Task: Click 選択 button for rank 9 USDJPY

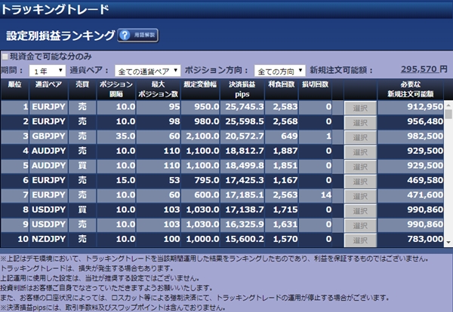Action: 360,226
